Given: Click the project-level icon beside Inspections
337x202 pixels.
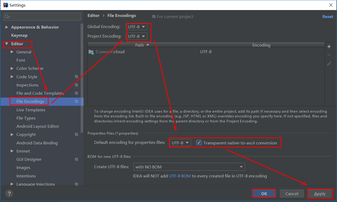Looking at the screenshot, I should [76, 85].
